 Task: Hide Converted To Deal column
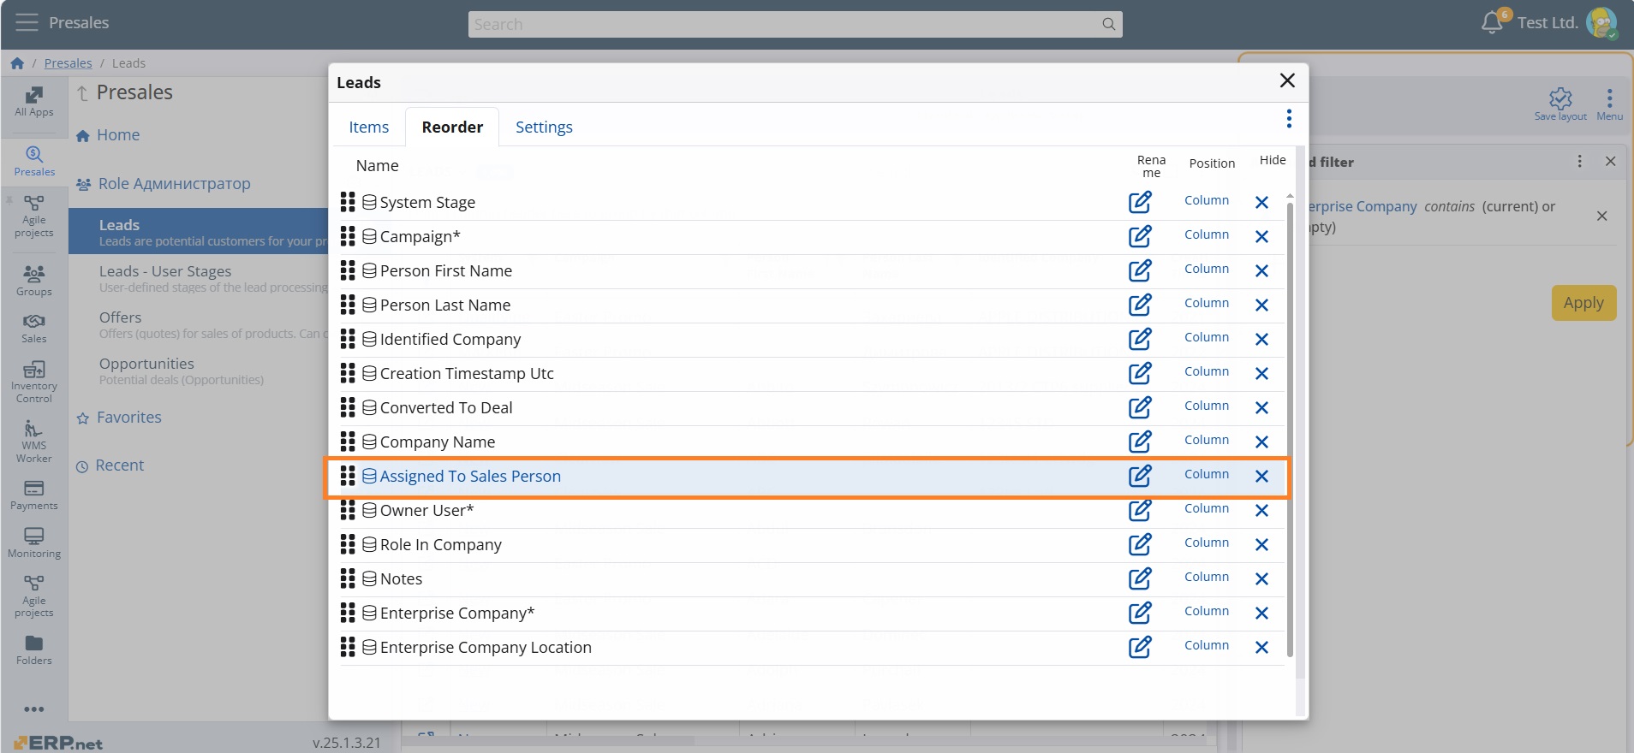pos(1261,408)
